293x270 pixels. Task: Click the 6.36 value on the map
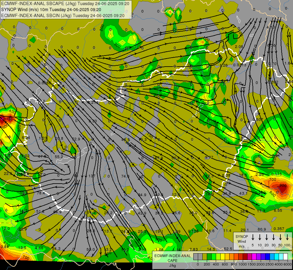tap(271, 45)
